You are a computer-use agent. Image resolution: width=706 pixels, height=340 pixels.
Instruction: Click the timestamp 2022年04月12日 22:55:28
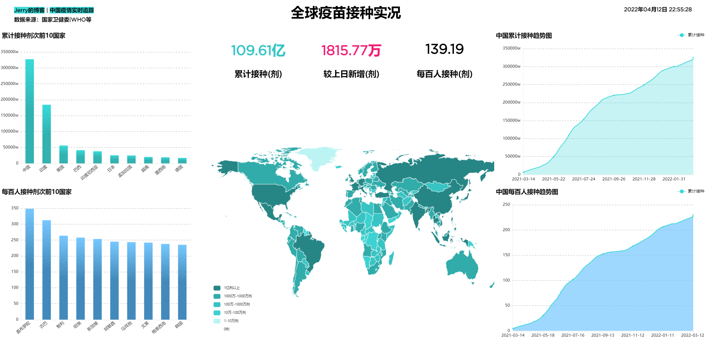(658, 10)
